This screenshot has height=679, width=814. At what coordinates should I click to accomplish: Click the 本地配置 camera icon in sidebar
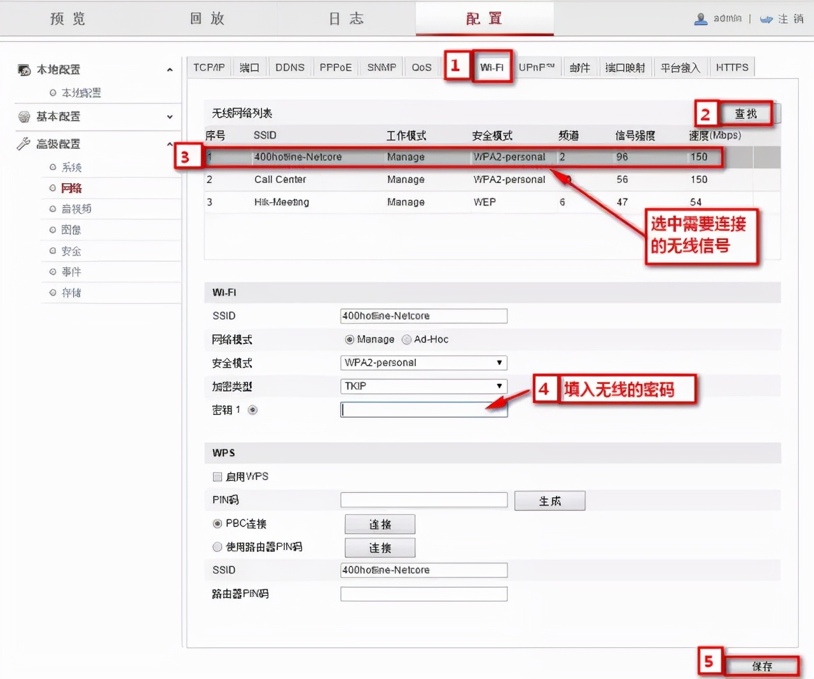[24, 70]
